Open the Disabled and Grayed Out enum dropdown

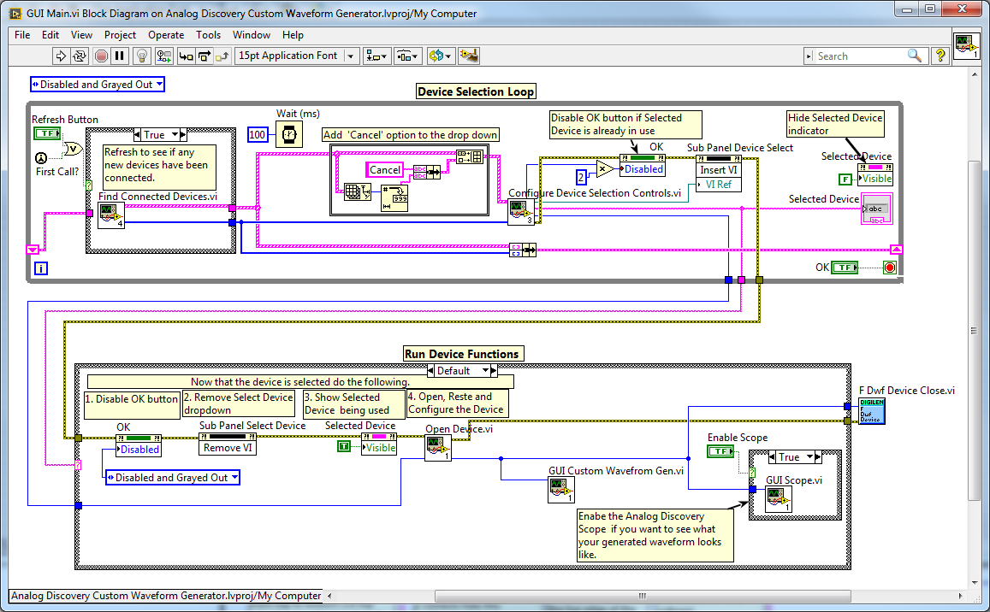coord(97,84)
